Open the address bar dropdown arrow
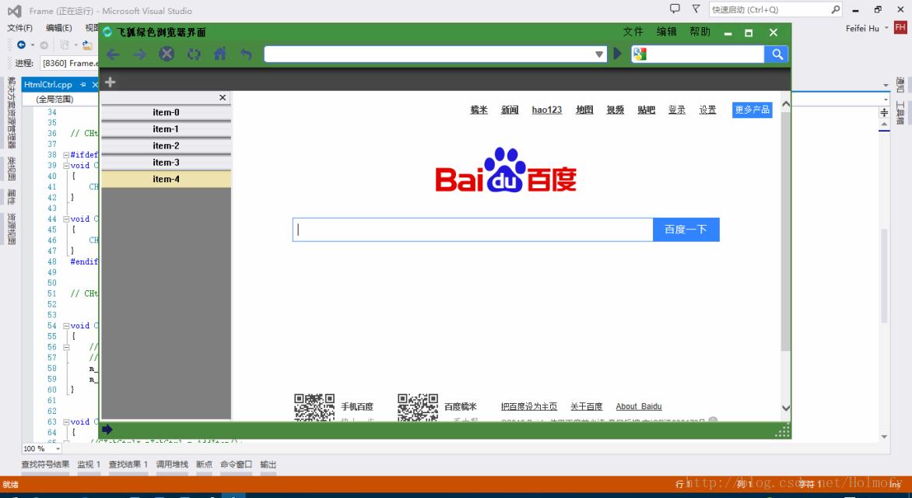Screen dimensions: 912x498 coord(599,54)
